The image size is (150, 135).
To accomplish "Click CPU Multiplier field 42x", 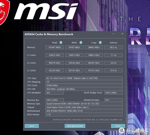I will click(x=54, y=93).
